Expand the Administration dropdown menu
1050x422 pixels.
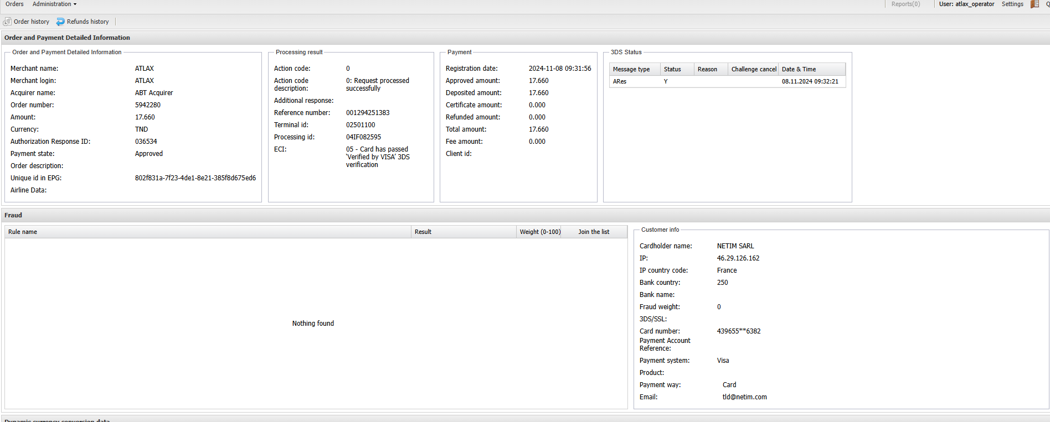(54, 4)
